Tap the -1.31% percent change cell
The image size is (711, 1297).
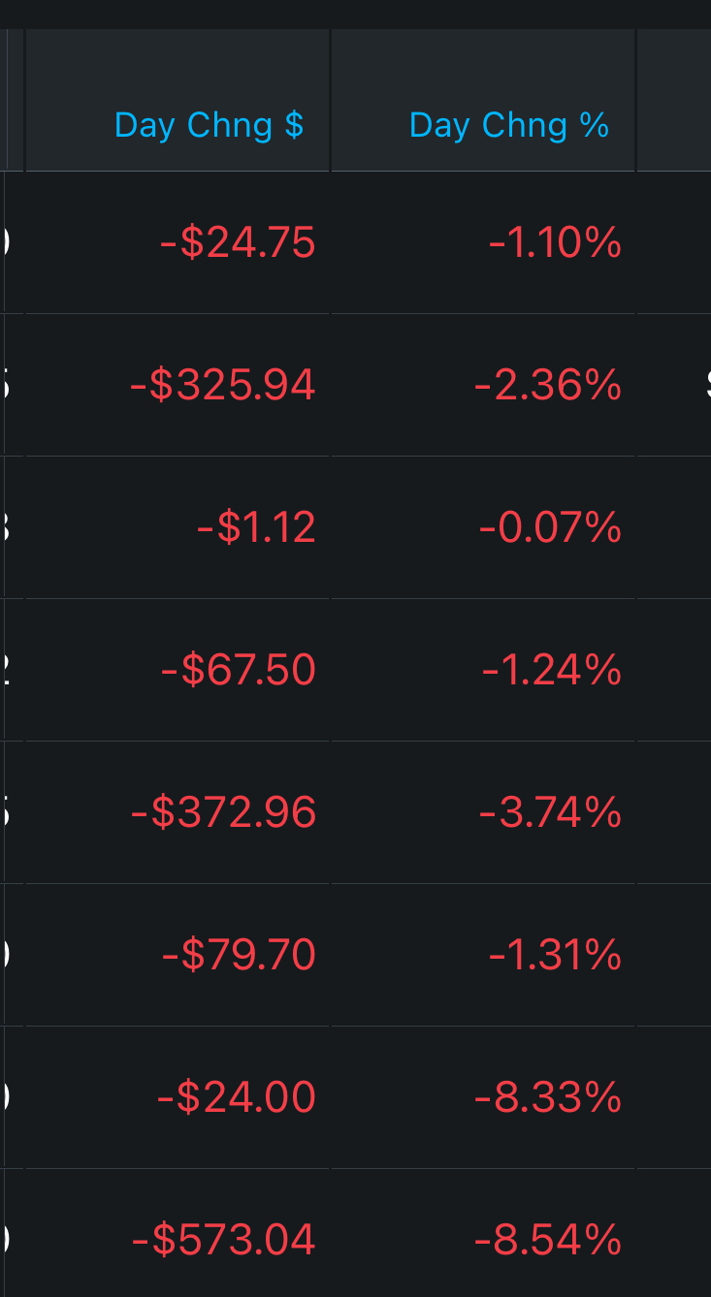click(555, 955)
